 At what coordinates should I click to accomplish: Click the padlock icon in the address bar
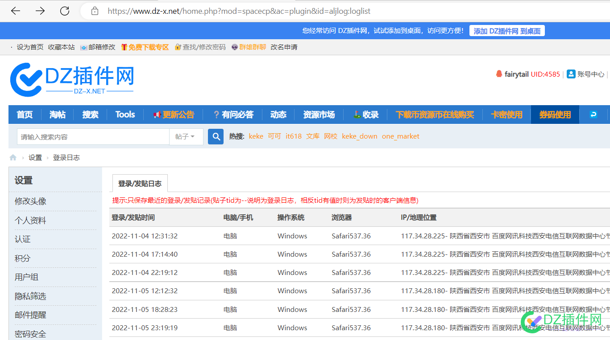click(x=95, y=11)
